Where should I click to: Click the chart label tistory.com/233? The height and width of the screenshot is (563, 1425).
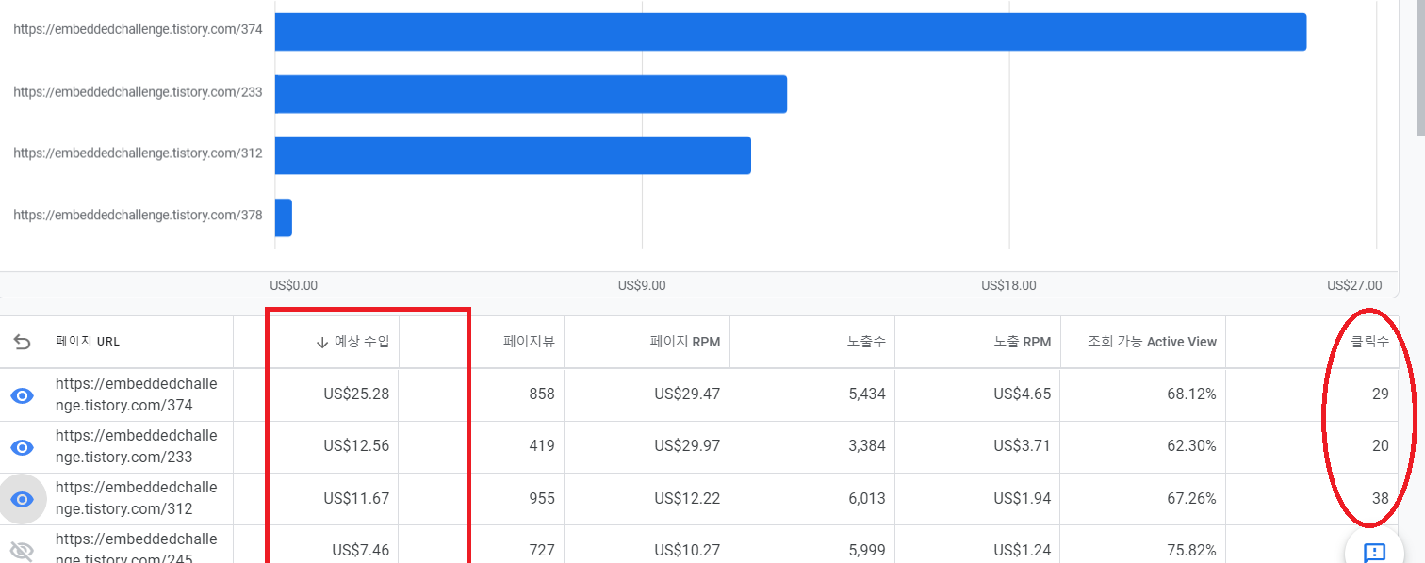138,92
